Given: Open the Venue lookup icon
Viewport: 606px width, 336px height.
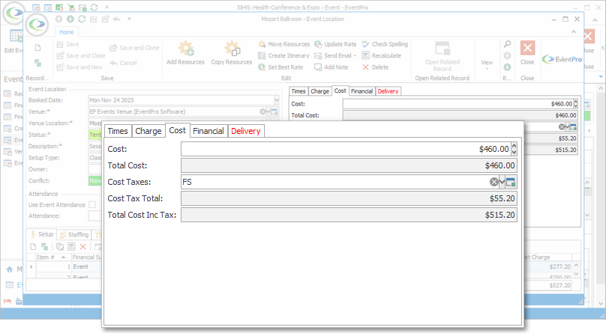Looking at the screenshot, I should [274, 112].
